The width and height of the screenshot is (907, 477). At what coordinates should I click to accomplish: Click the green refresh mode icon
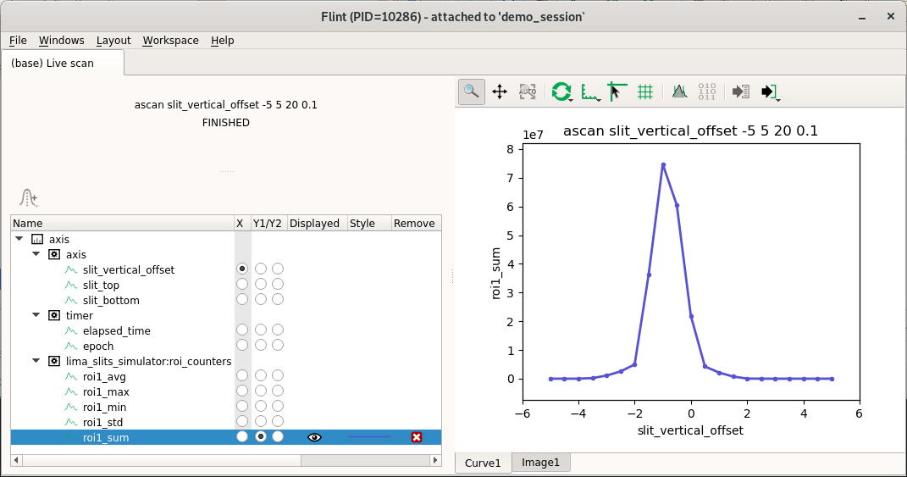pyautogui.click(x=561, y=92)
